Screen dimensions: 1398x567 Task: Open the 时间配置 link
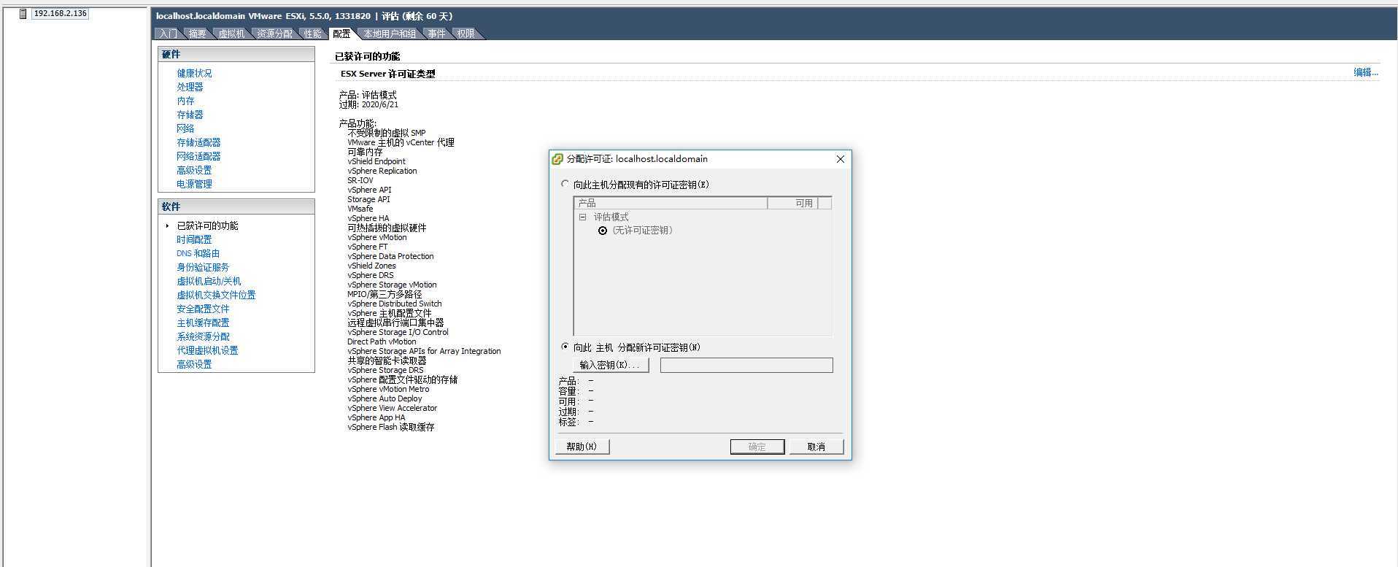click(194, 239)
